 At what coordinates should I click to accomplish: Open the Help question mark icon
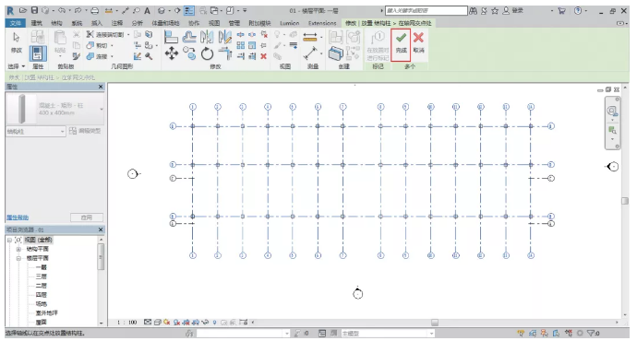pos(578,11)
